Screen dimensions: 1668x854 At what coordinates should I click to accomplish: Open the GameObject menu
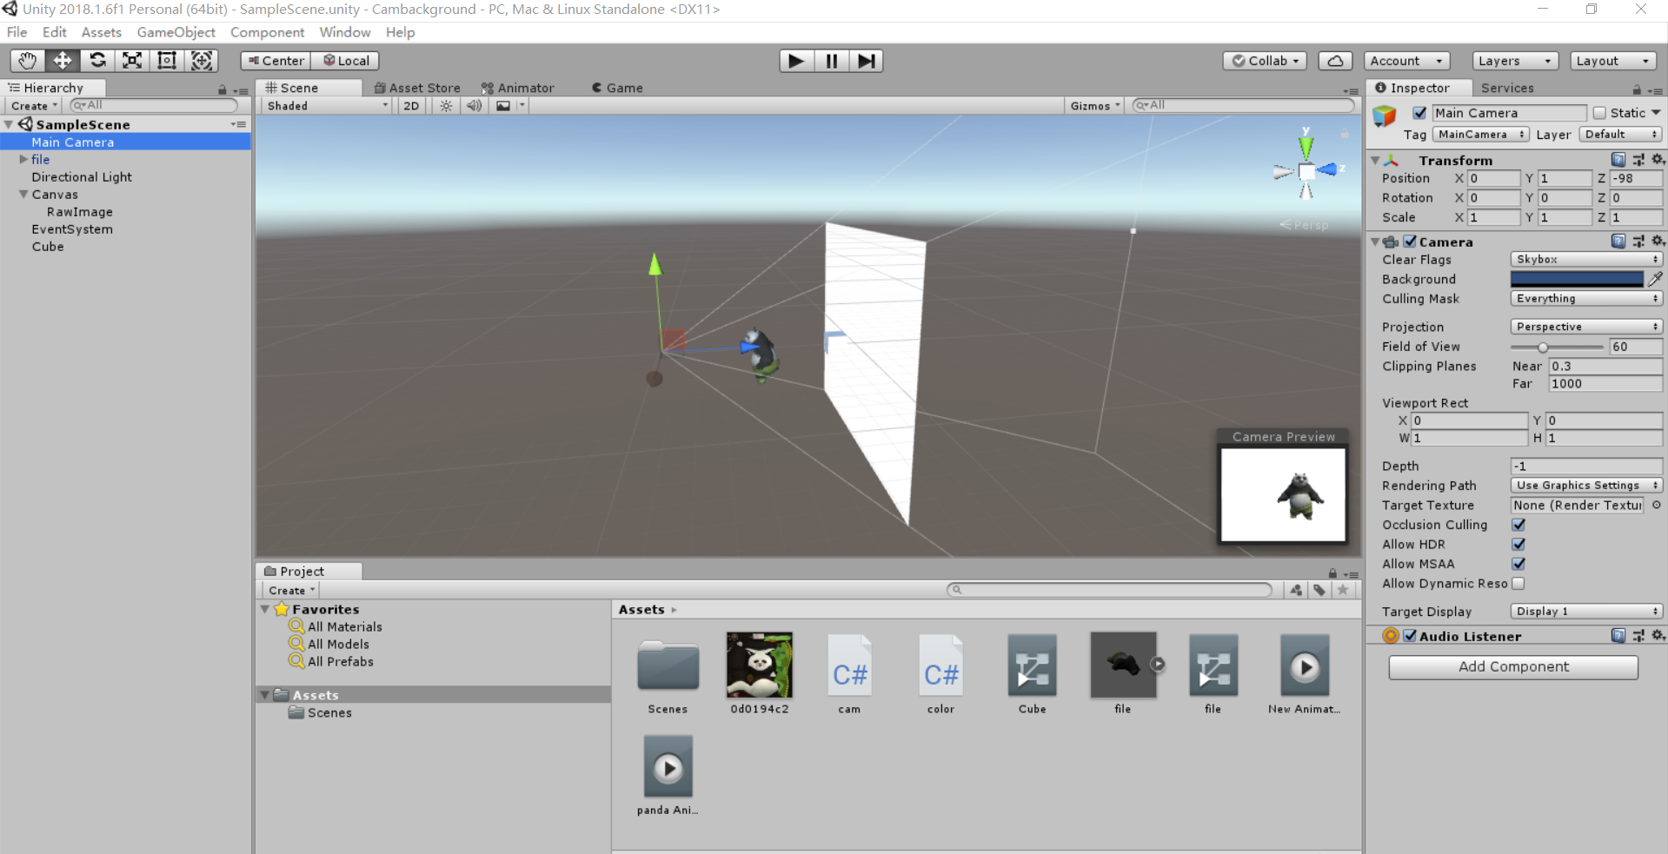coord(176,32)
